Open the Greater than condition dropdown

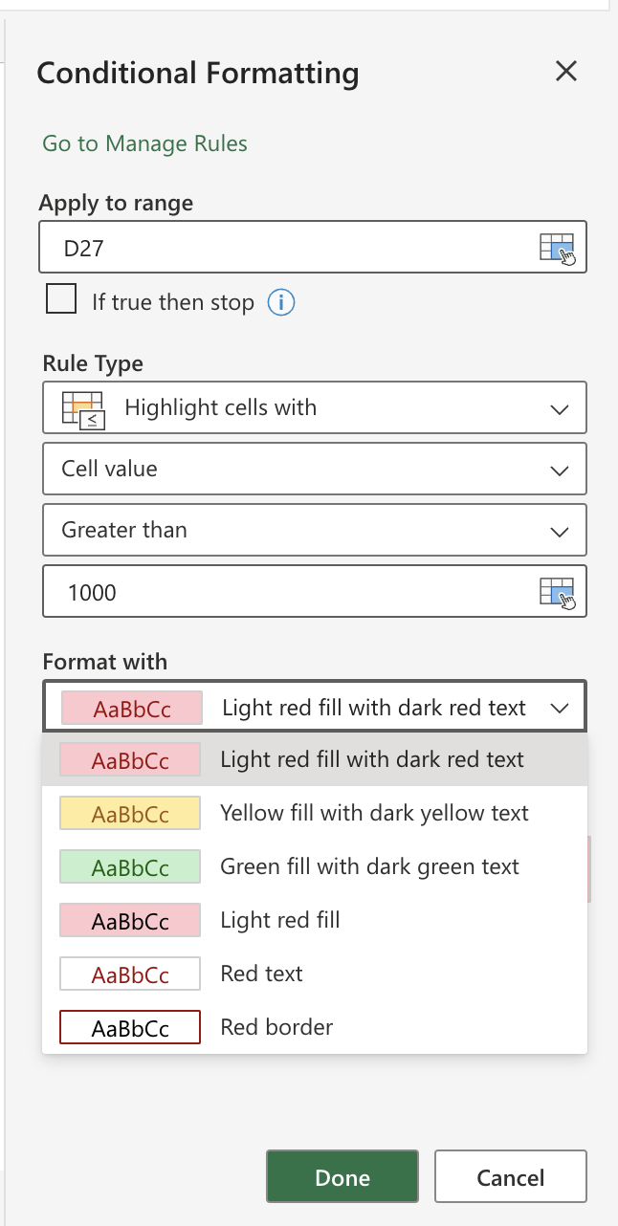point(559,531)
